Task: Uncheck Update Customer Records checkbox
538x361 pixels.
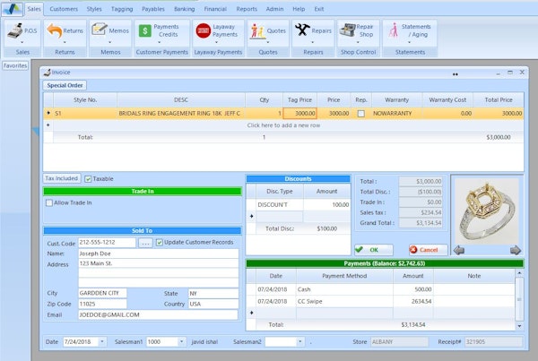Action: coord(160,243)
